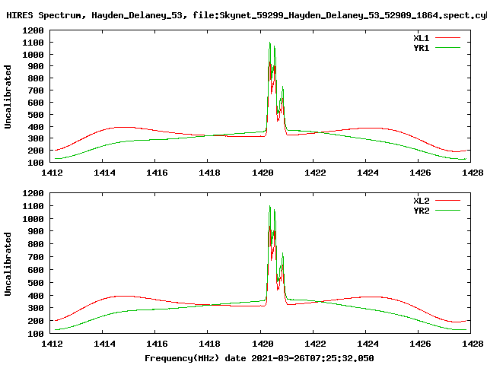This screenshot has width=487, height=365.
Task: Click the 700 tick label on lower plot
Action: (36, 257)
